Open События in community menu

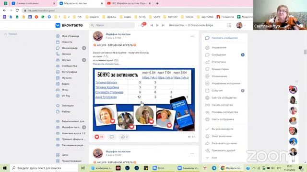pyautogui.click(x=217, y=90)
